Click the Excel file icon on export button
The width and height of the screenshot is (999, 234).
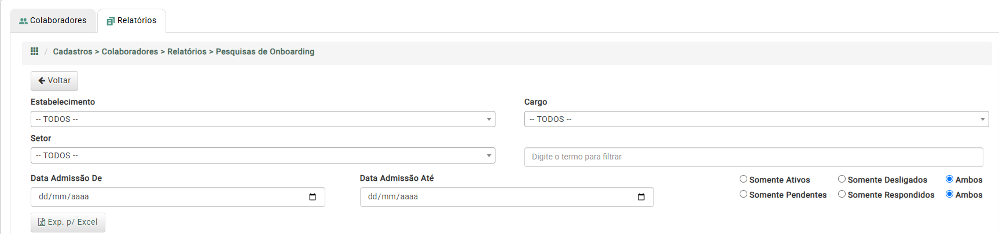click(42, 222)
